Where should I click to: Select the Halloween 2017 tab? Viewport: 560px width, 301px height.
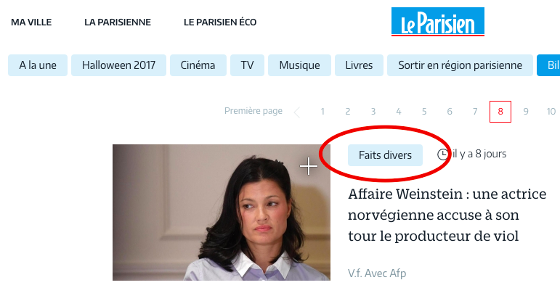tap(118, 65)
